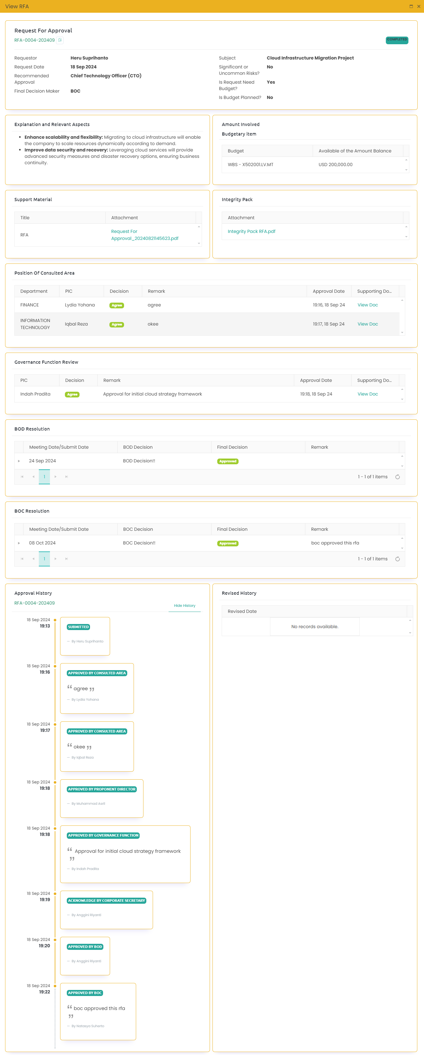View Doc for Iqbal Reza's IT decision
Viewport: 424px width, 1059px height.
(367, 324)
